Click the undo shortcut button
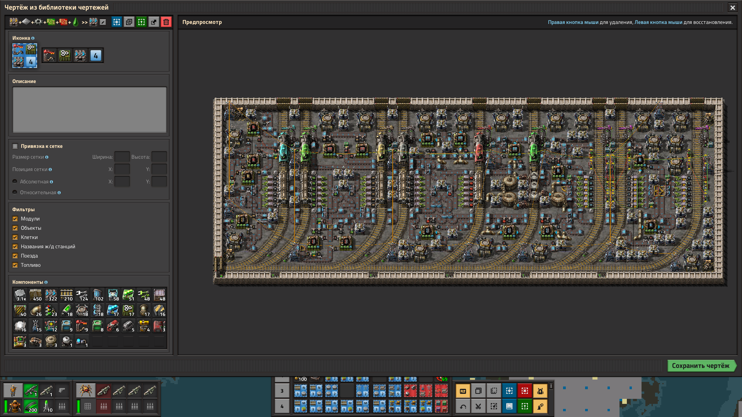The width and height of the screenshot is (742, 417). (463, 406)
